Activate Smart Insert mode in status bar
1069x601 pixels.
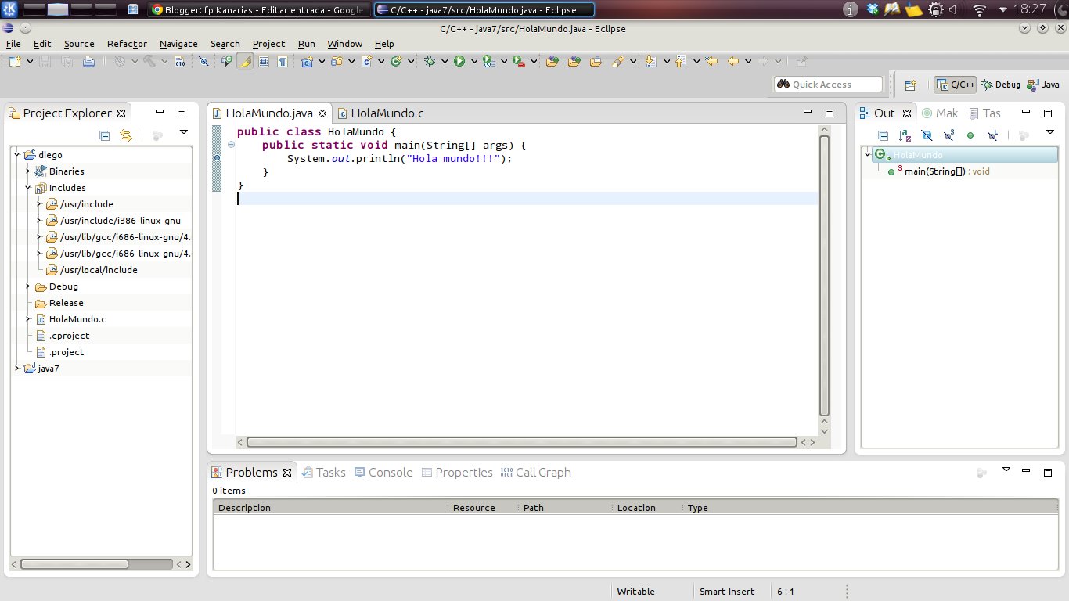[727, 591]
